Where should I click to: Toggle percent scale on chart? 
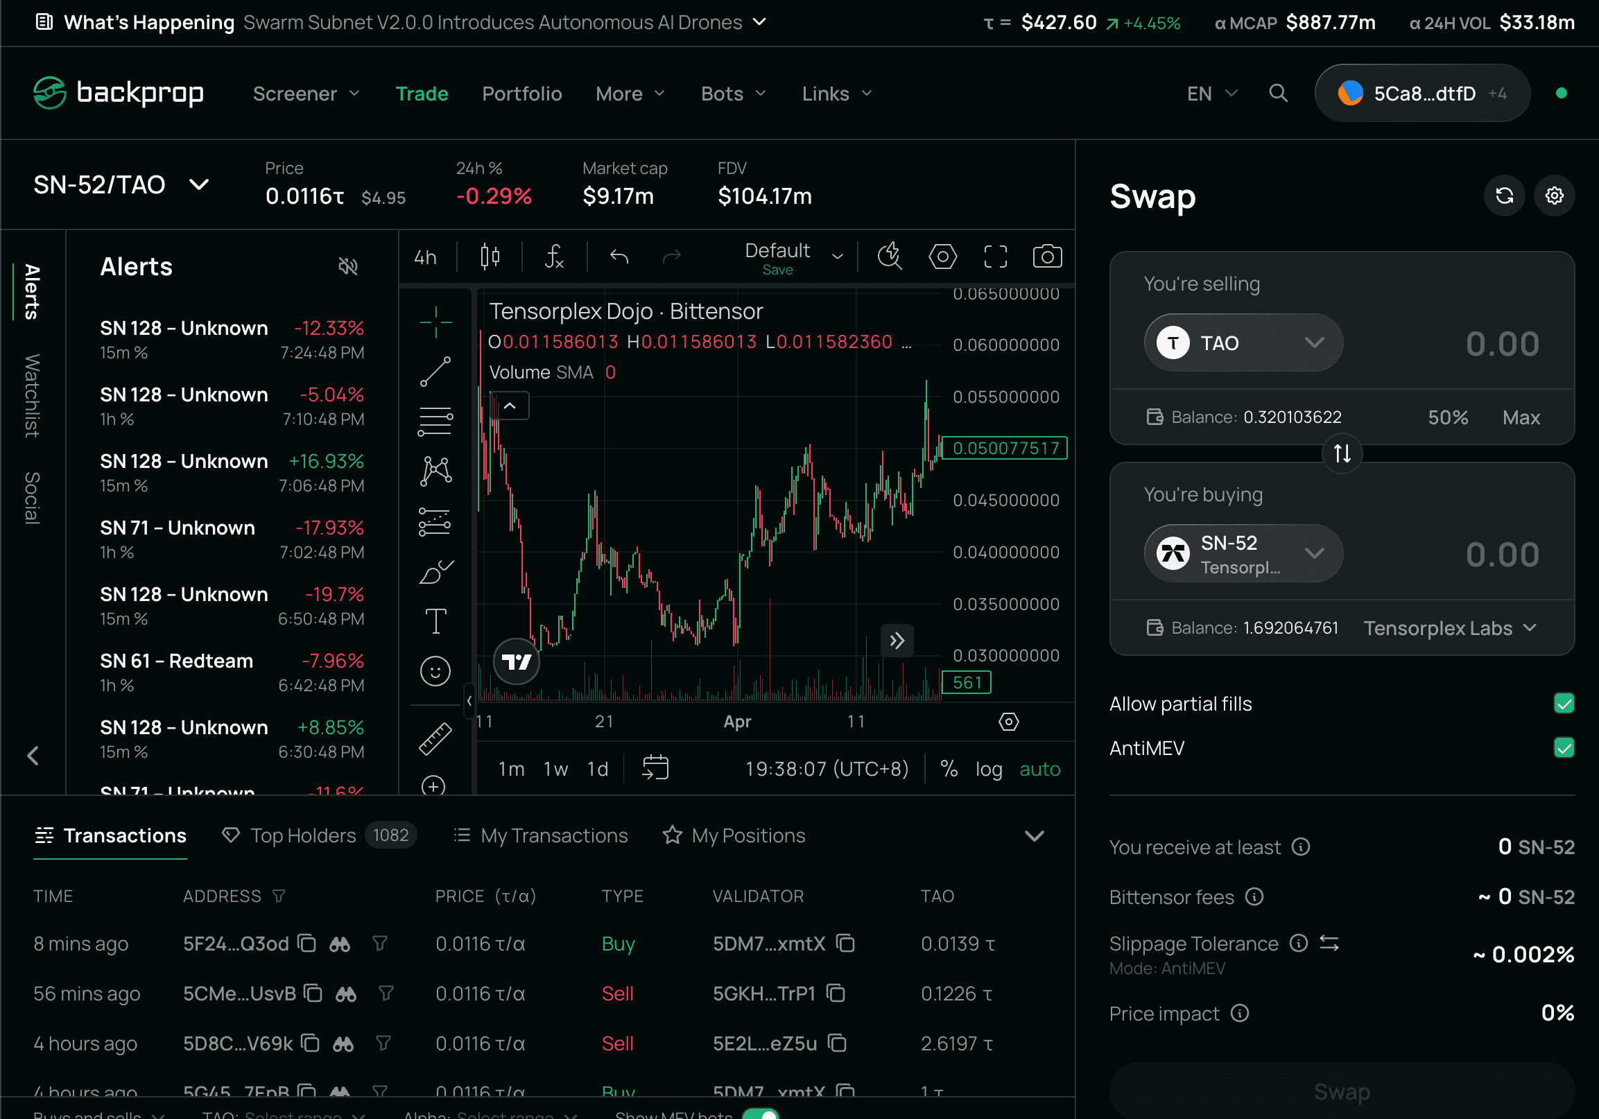click(949, 769)
